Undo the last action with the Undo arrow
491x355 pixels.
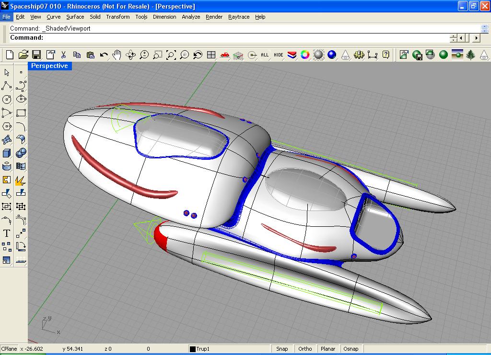tap(104, 55)
